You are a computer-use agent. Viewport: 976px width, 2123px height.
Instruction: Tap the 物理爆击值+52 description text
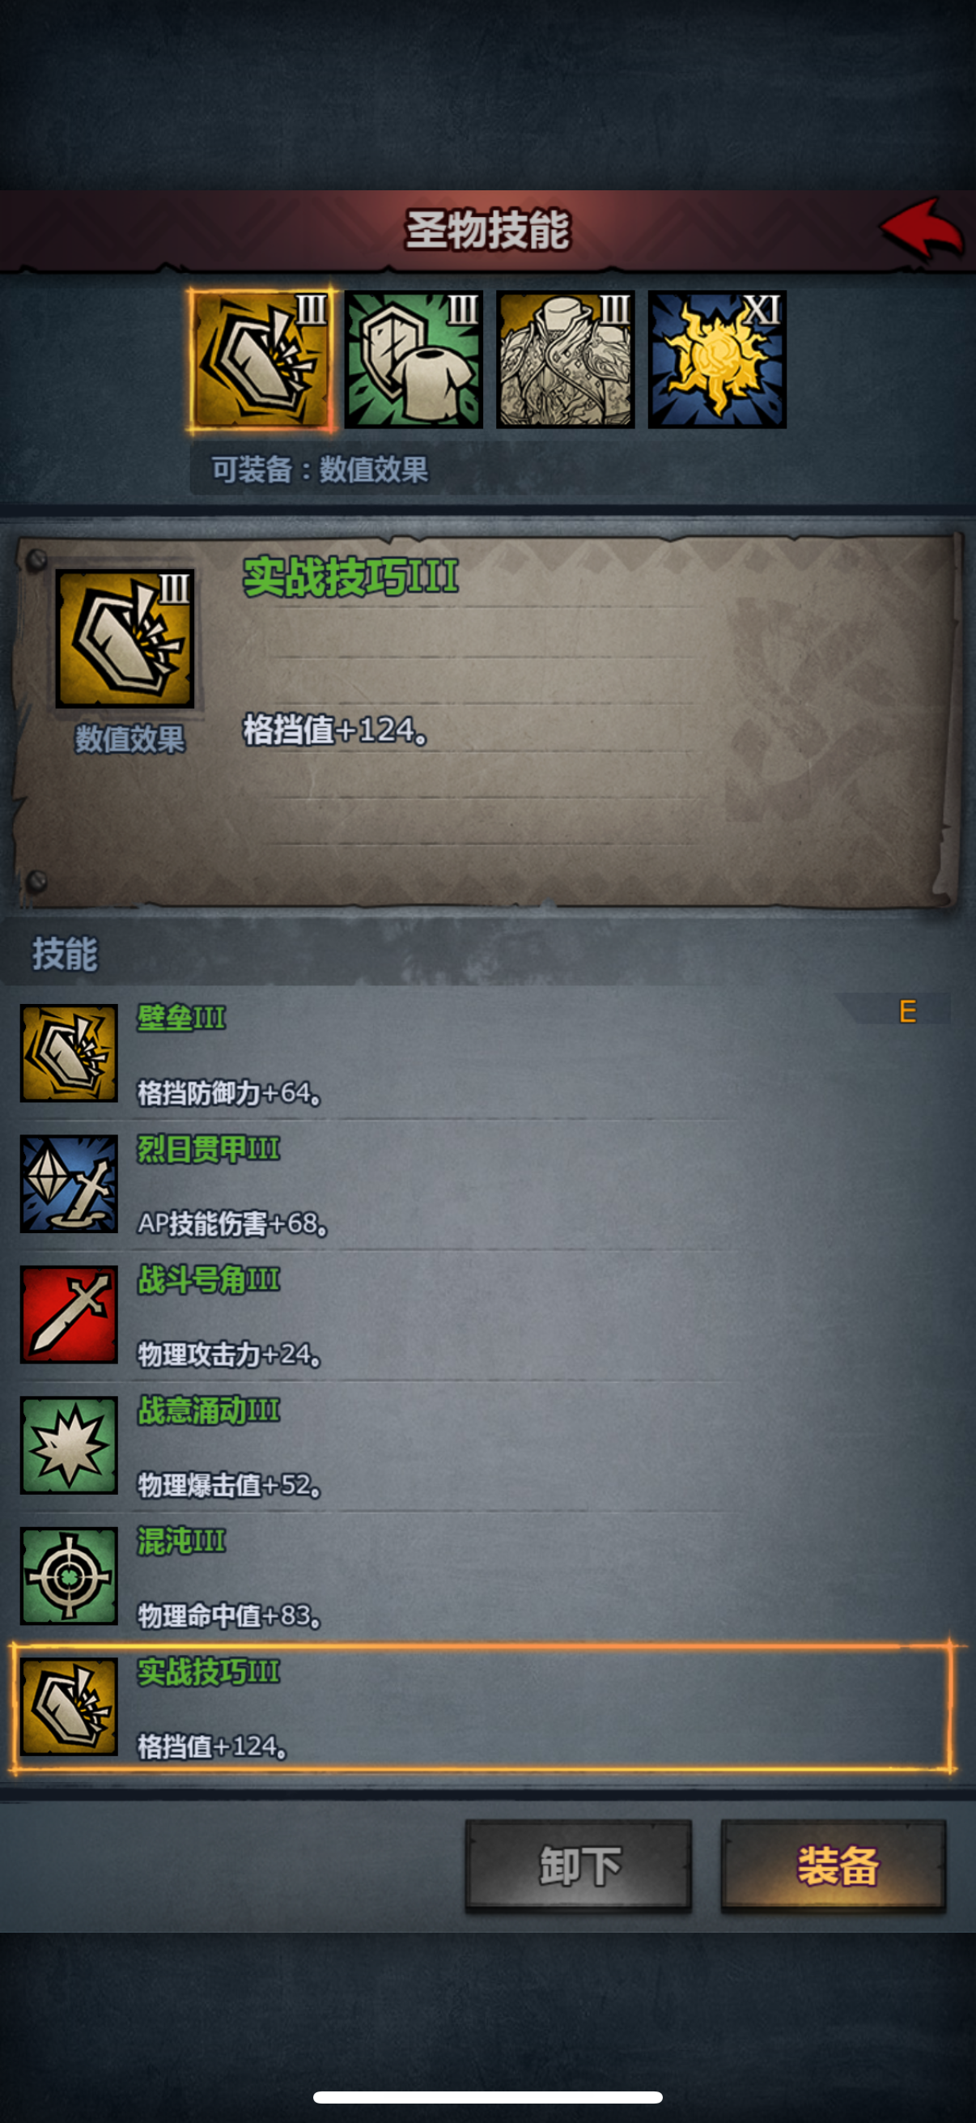(229, 1485)
